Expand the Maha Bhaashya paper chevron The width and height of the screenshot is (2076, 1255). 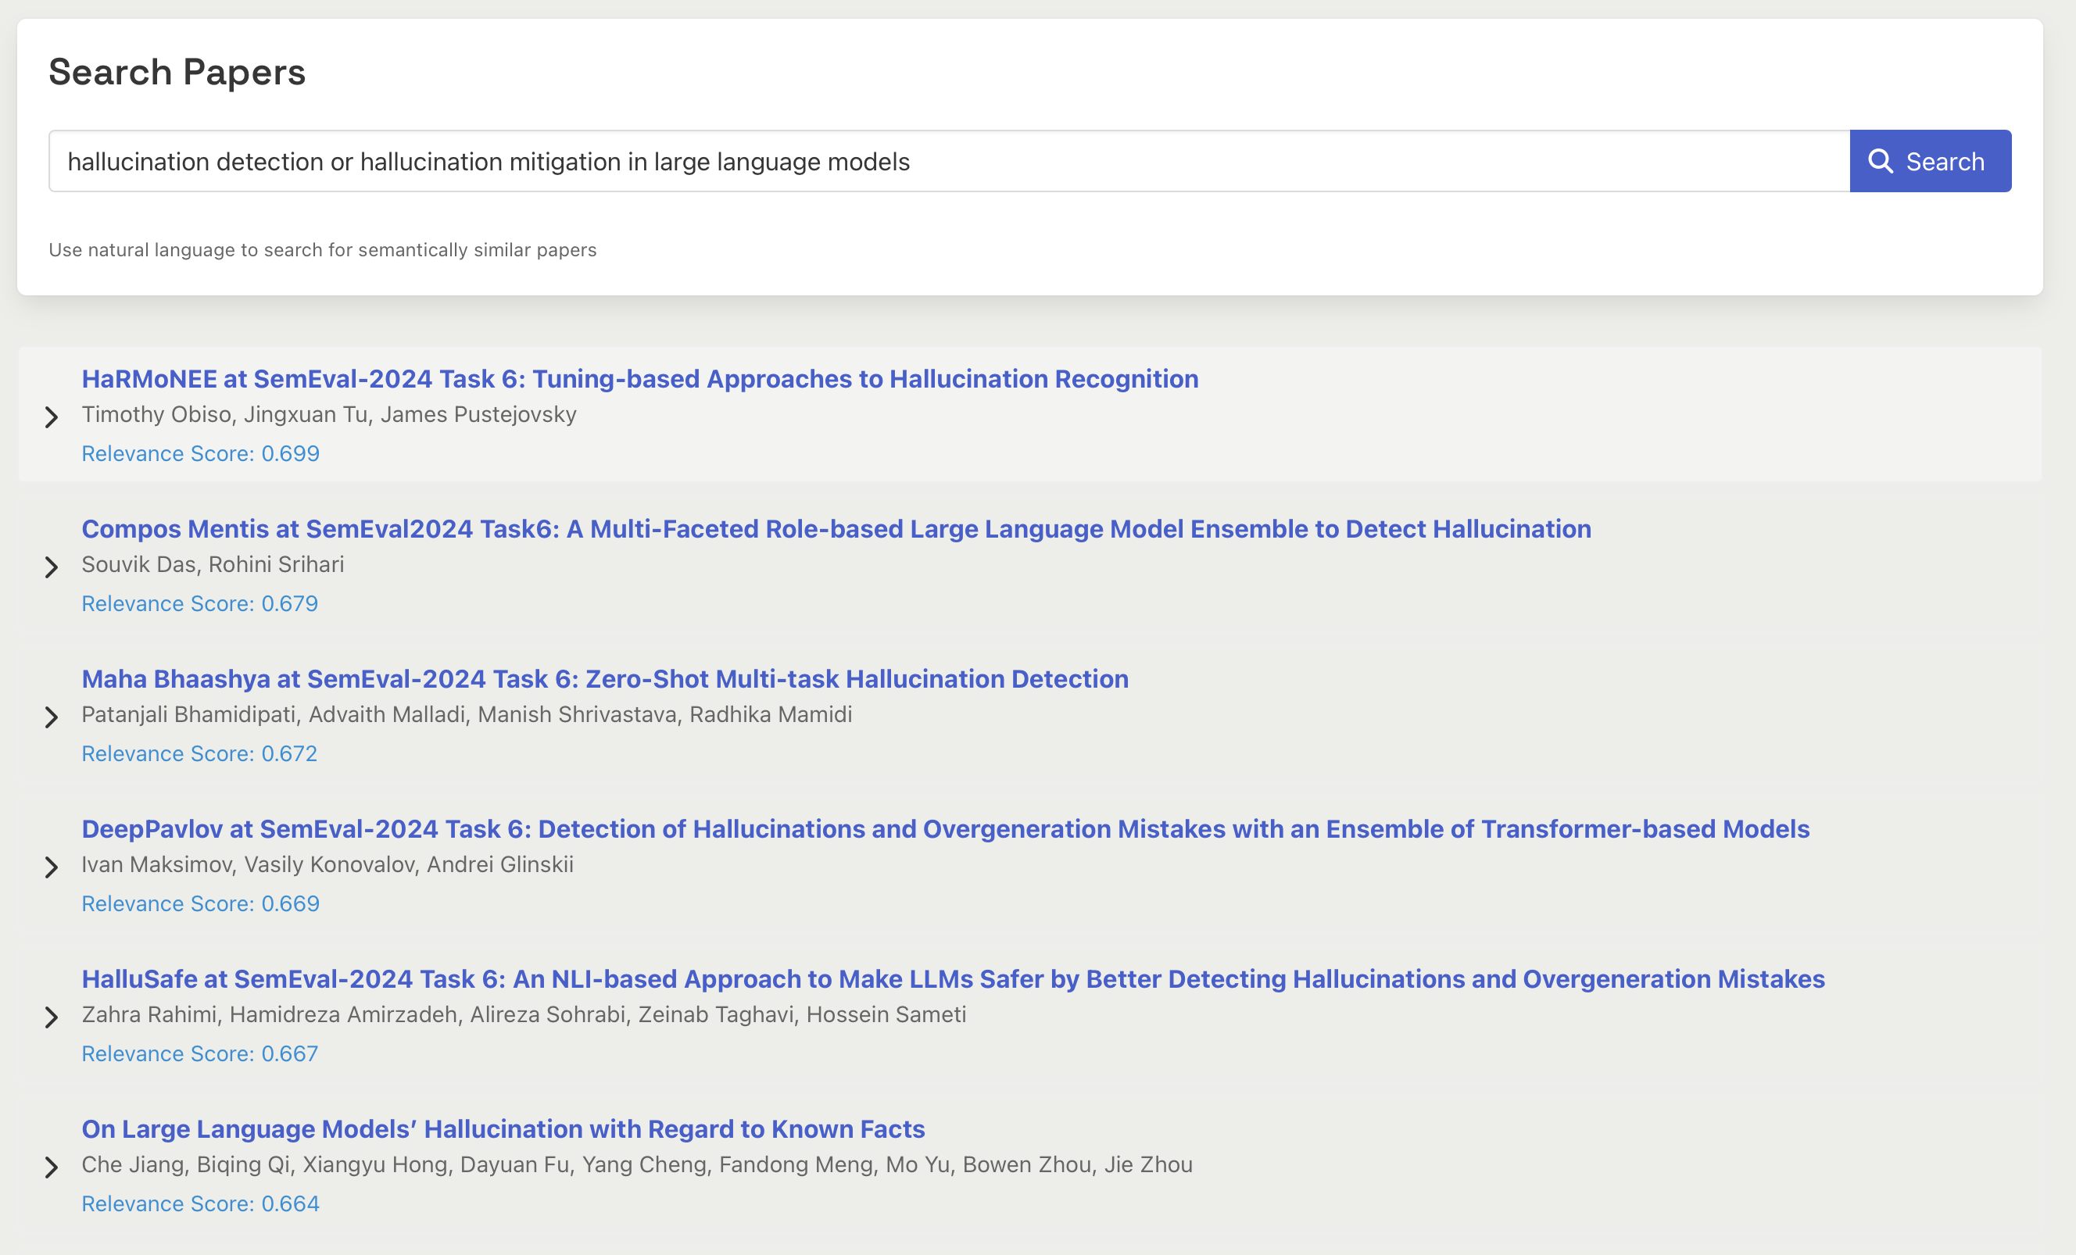[52, 717]
